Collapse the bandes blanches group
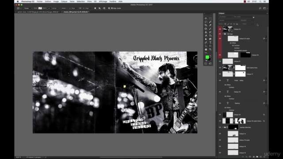 click(223, 127)
